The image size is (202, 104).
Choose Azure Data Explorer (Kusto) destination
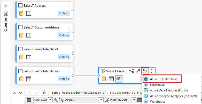tap(169, 90)
